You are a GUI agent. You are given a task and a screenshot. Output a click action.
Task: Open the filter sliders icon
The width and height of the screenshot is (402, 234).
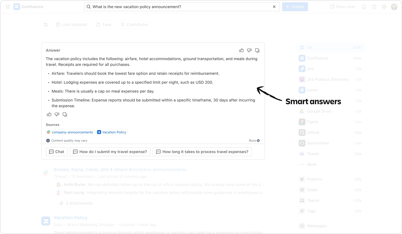tap(46, 25)
